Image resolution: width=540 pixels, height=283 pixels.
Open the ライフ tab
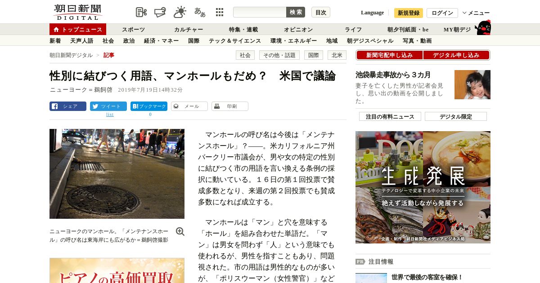[353, 30]
